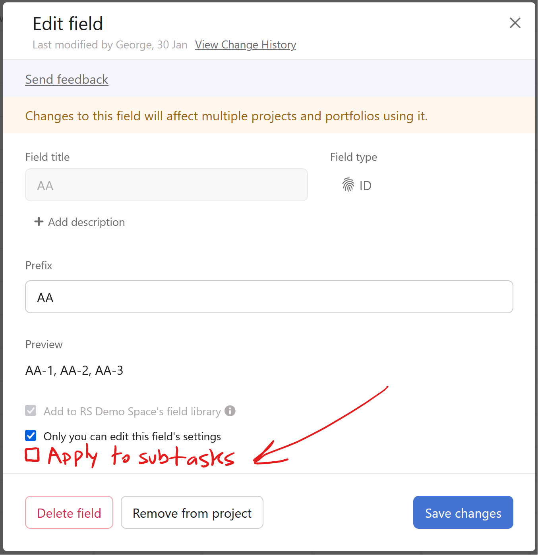
Task: Toggle Add to RS Demo Space's field library
Action: (x=31, y=410)
